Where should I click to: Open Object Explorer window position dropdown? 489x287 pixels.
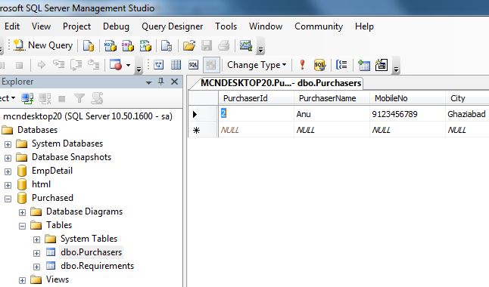coord(149,82)
